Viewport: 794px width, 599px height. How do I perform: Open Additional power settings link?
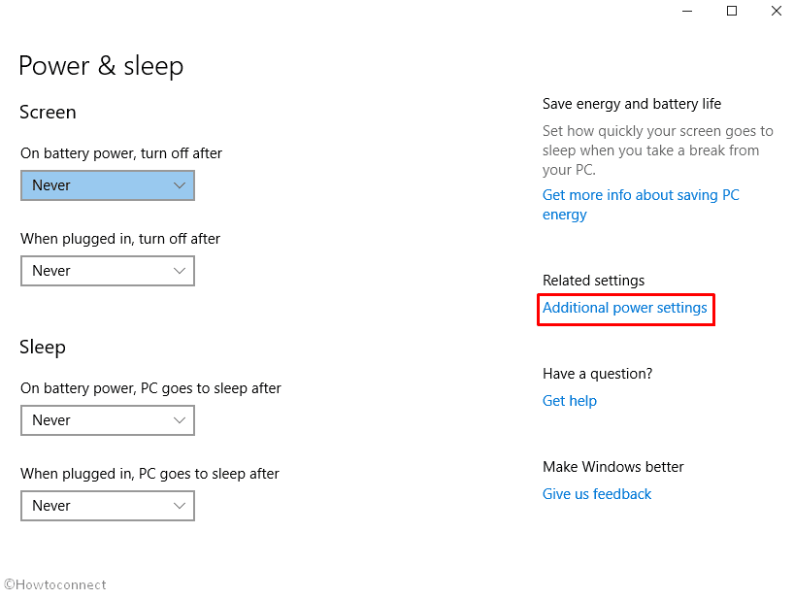pyautogui.click(x=625, y=308)
